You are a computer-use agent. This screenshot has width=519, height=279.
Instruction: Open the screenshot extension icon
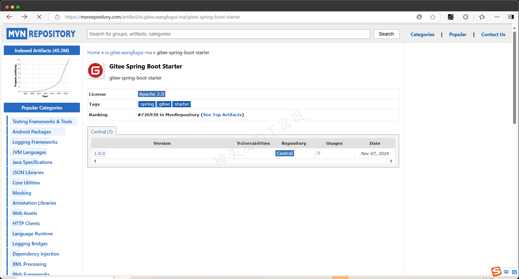(451, 17)
